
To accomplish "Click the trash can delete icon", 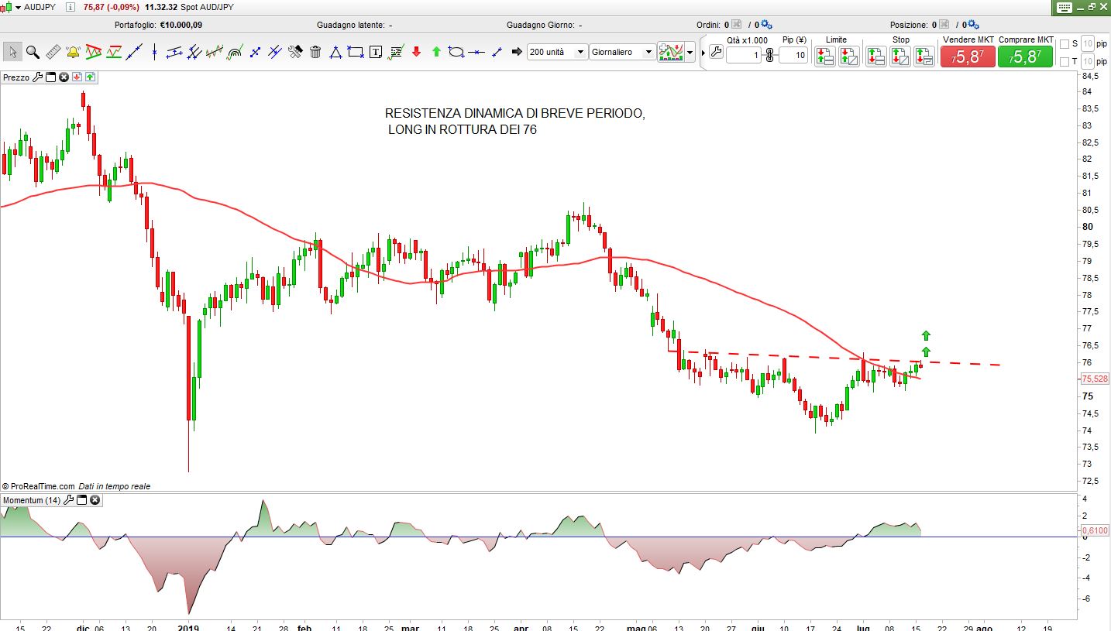I will pos(315,52).
